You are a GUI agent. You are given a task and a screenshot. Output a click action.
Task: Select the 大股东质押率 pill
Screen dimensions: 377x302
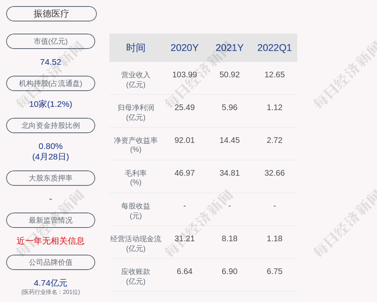coord(51,178)
